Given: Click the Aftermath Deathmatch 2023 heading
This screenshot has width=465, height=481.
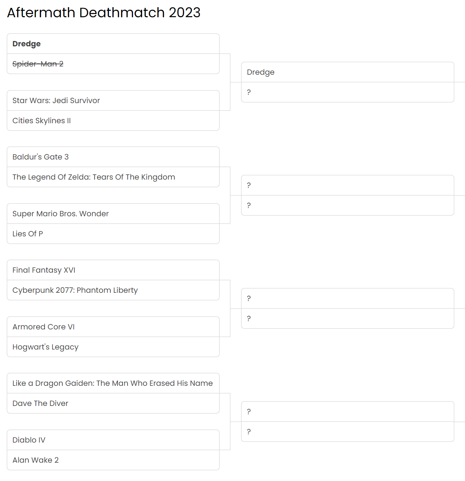Looking at the screenshot, I should coord(103,13).
